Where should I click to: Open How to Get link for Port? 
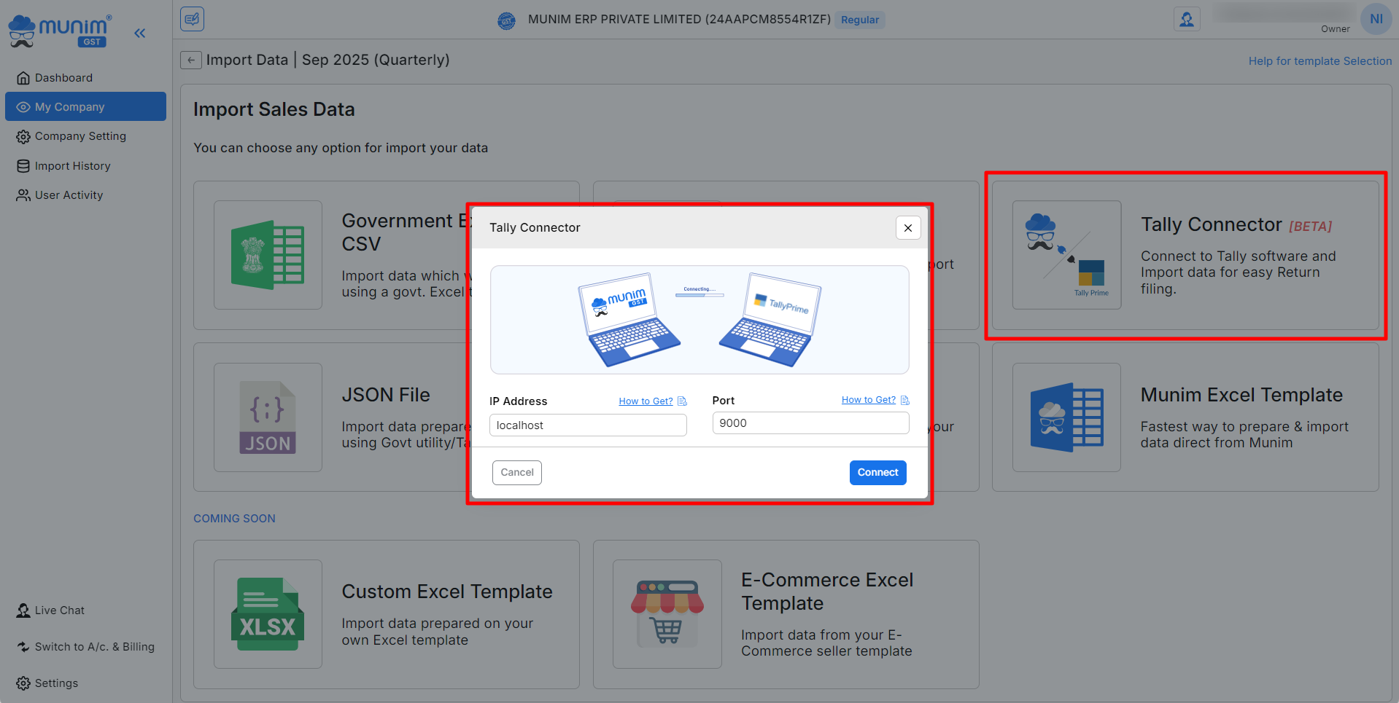868,400
